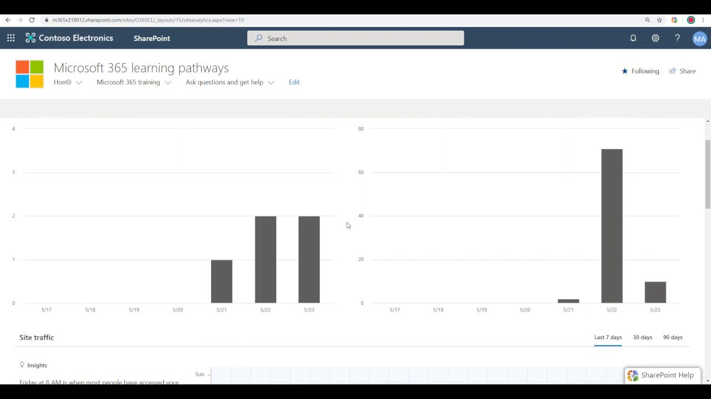The width and height of the screenshot is (711, 399).
Task: Open the SharePoint Help button
Action: (662, 375)
